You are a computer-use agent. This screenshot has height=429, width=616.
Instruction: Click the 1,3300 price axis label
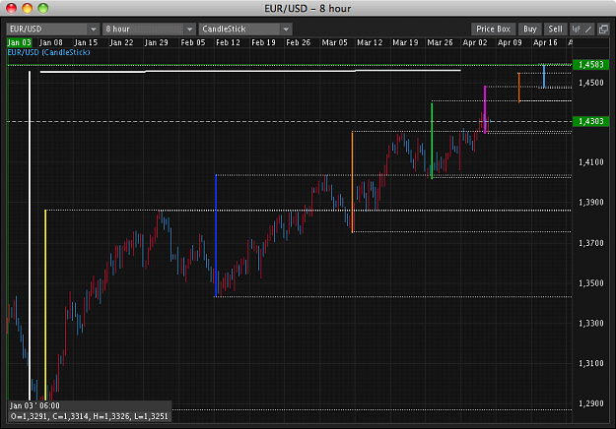(x=590, y=324)
